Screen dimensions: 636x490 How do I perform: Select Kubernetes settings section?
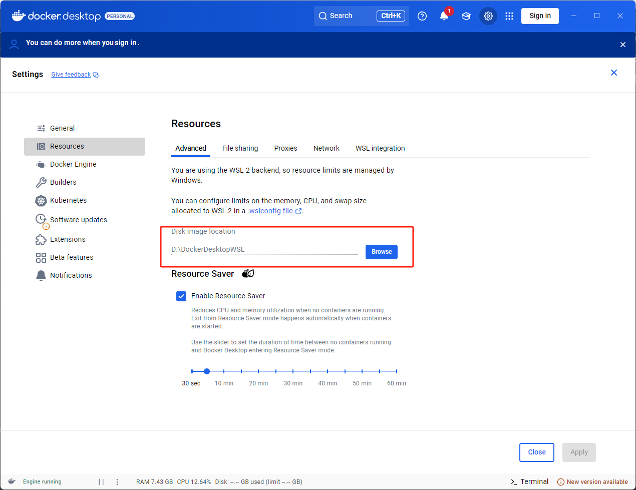pos(85,201)
